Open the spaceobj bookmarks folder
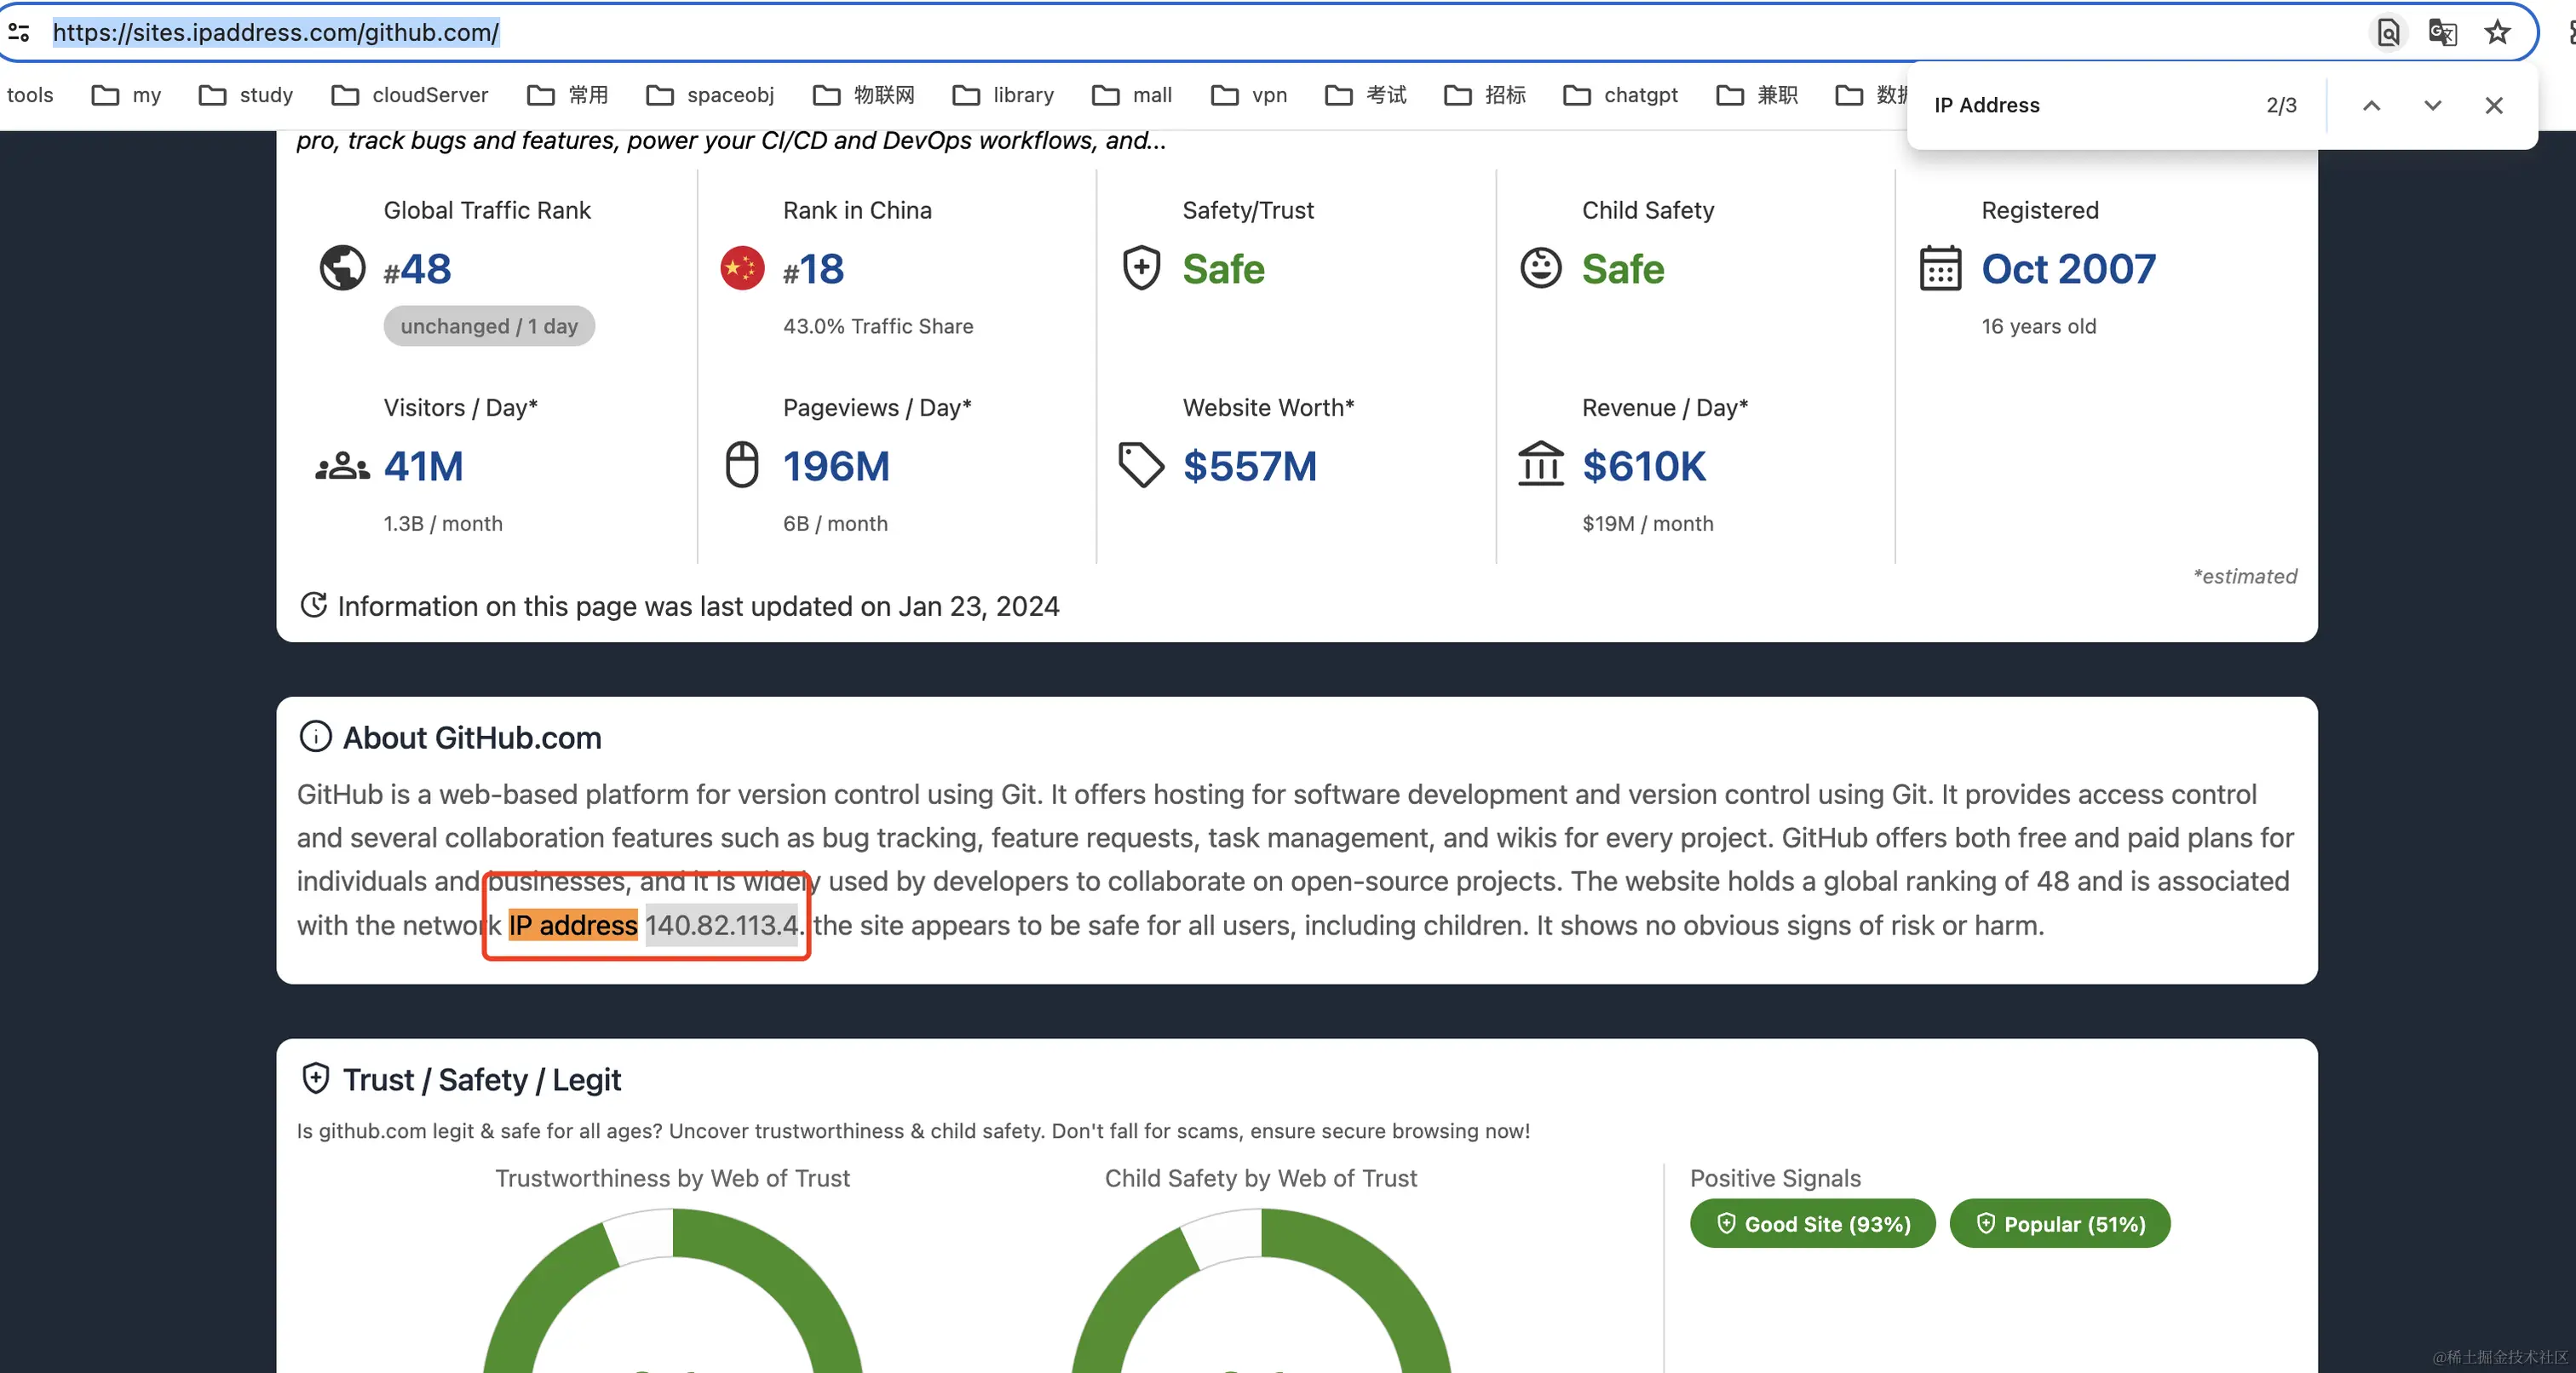The image size is (2576, 1373). pyautogui.click(x=710, y=95)
